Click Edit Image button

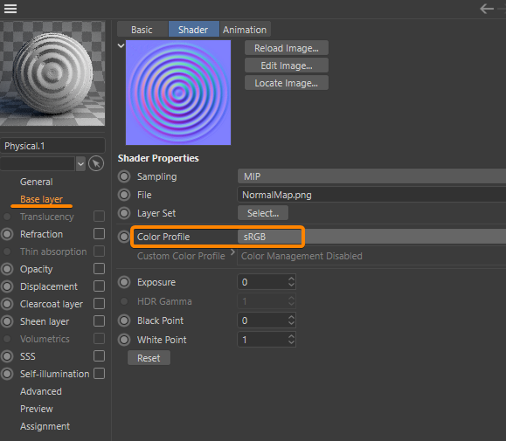click(x=287, y=65)
